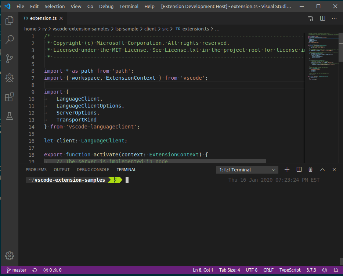Expand the client breadcrumb
The height and width of the screenshot is (276, 343).
click(150, 29)
